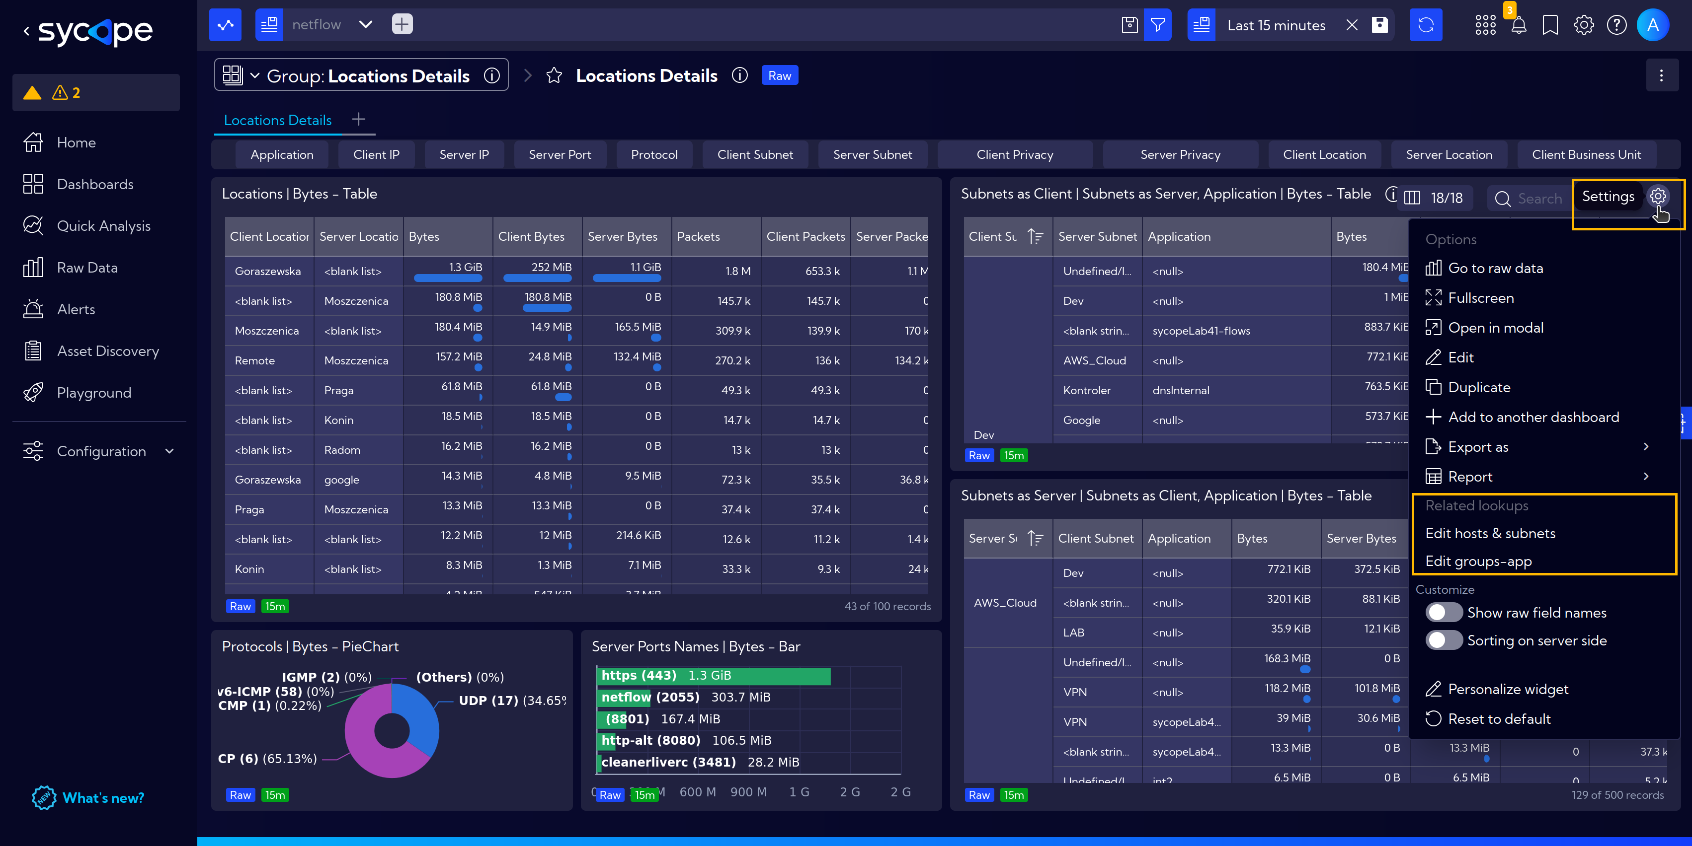Refresh dashboard data

click(1426, 25)
